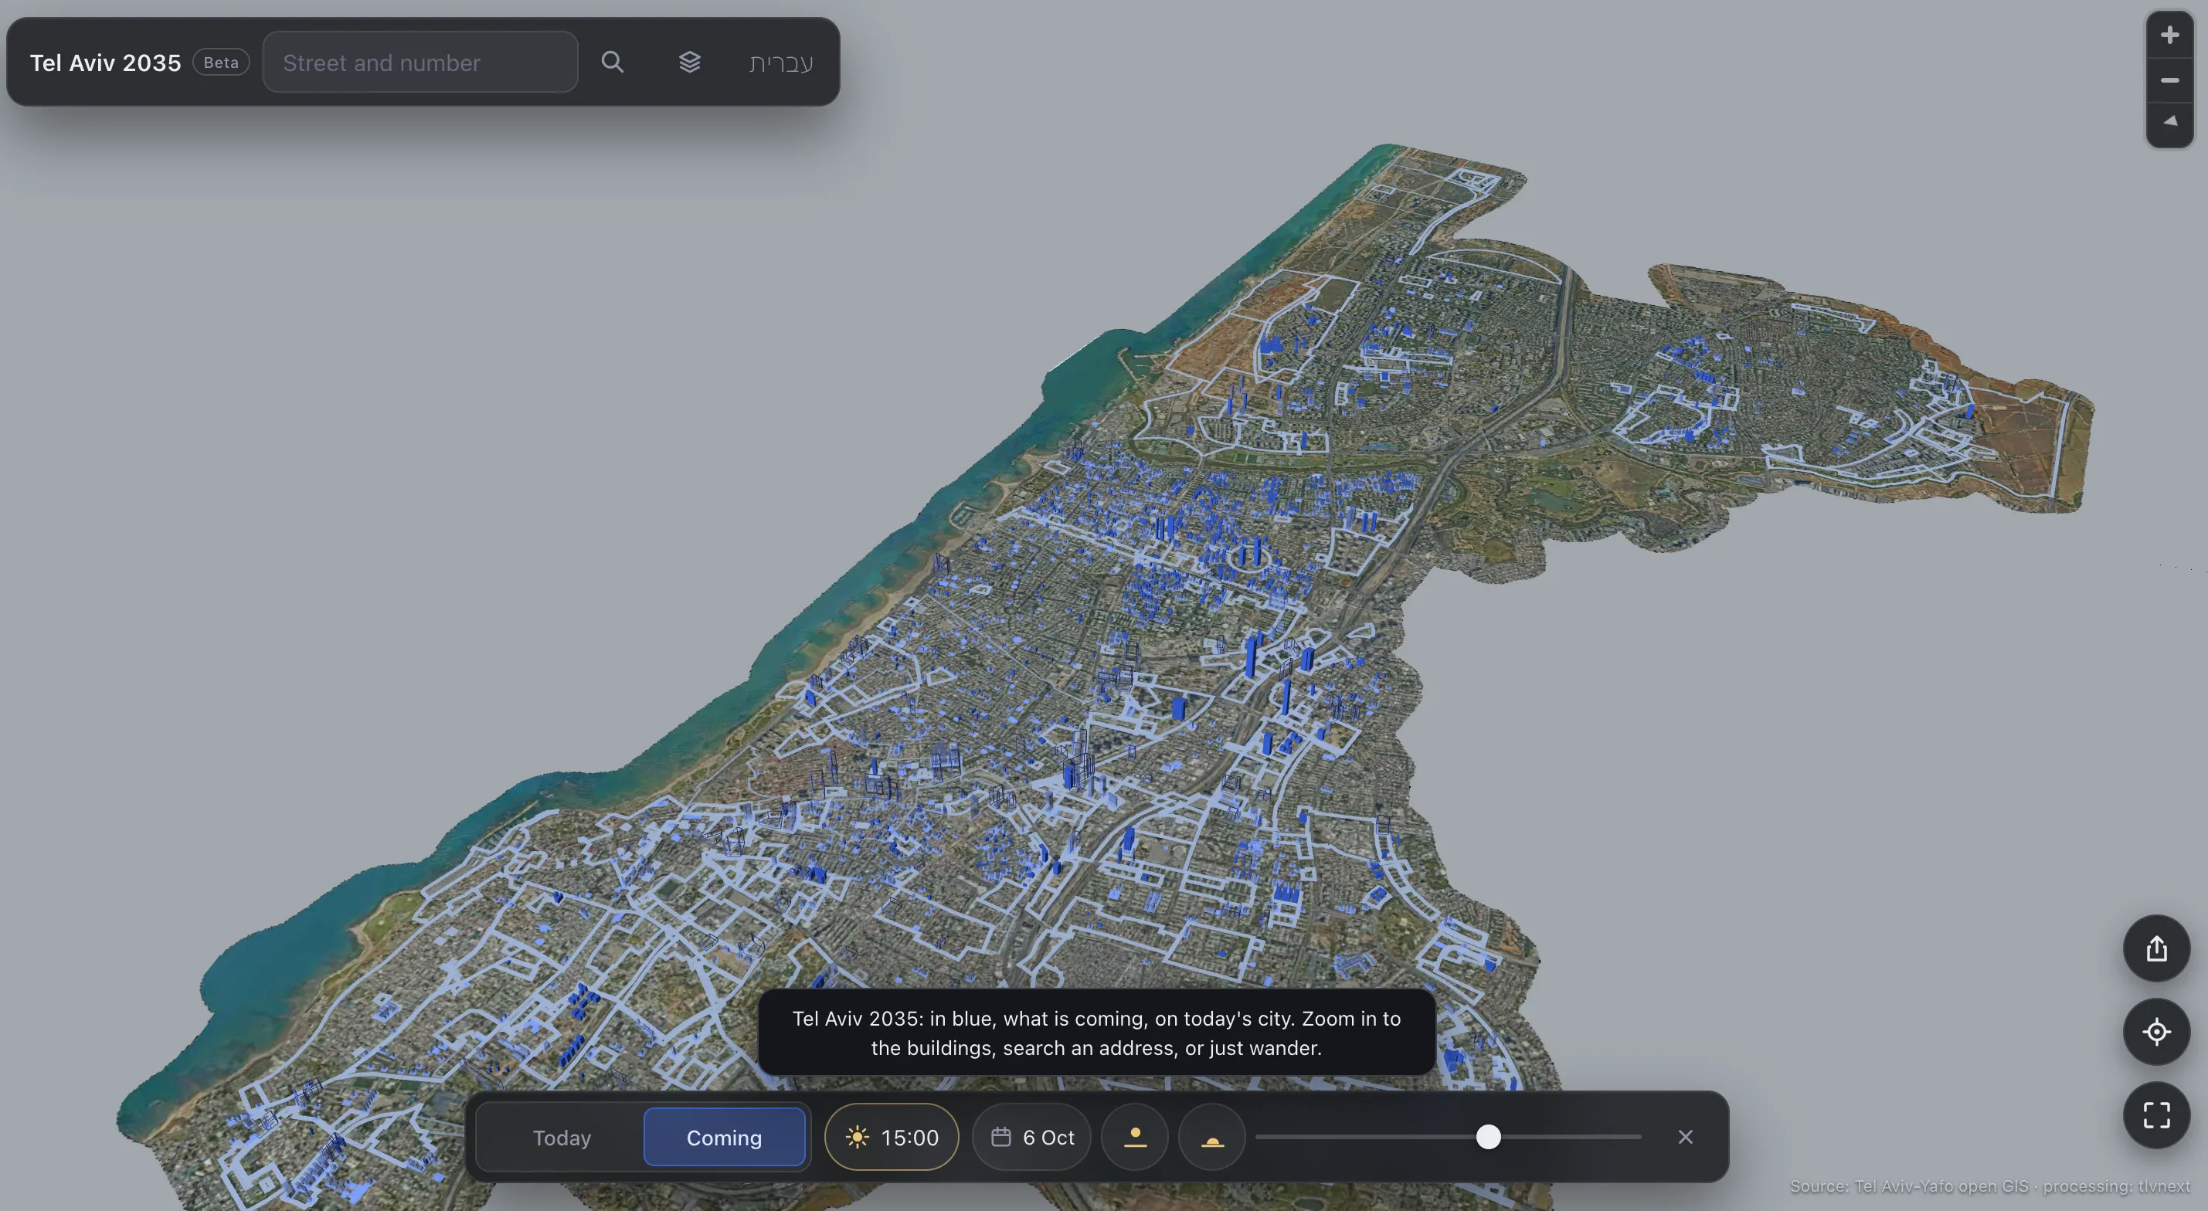Jump to sunrise time
This screenshot has width=2208, height=1211.
pyautogui.click(x=1135, y=1138)
